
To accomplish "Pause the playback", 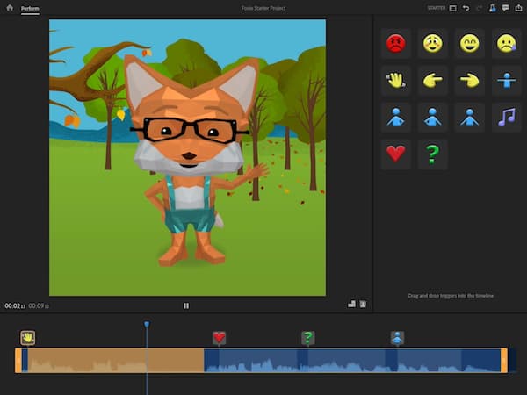I will point(186,305).
